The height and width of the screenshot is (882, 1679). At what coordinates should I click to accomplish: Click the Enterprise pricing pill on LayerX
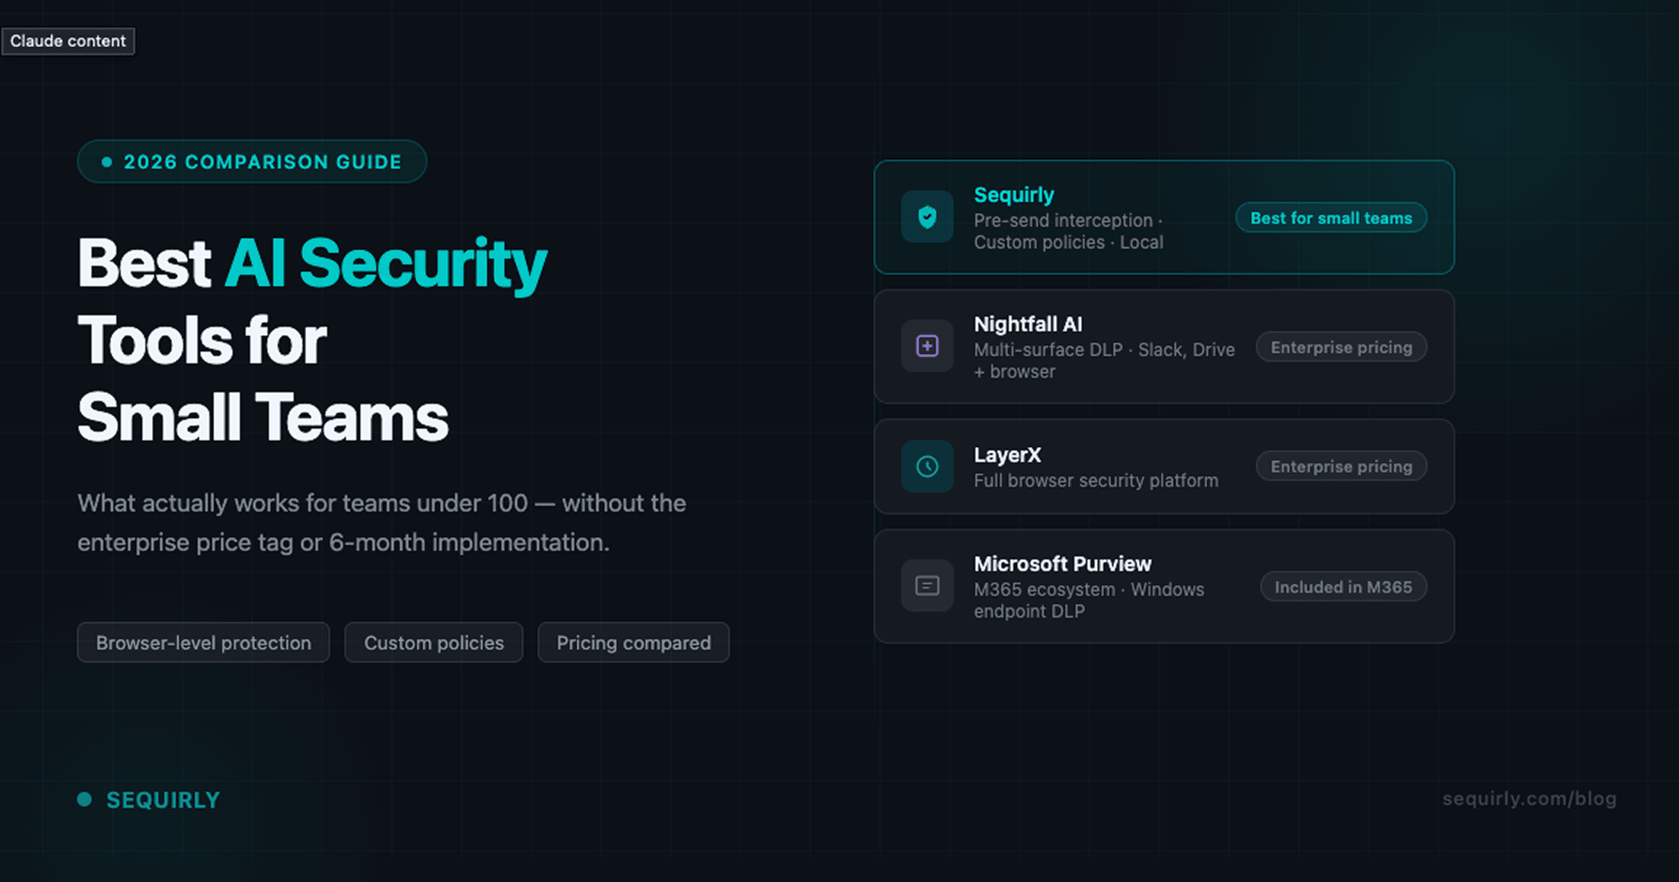(x=1341, y=466)
